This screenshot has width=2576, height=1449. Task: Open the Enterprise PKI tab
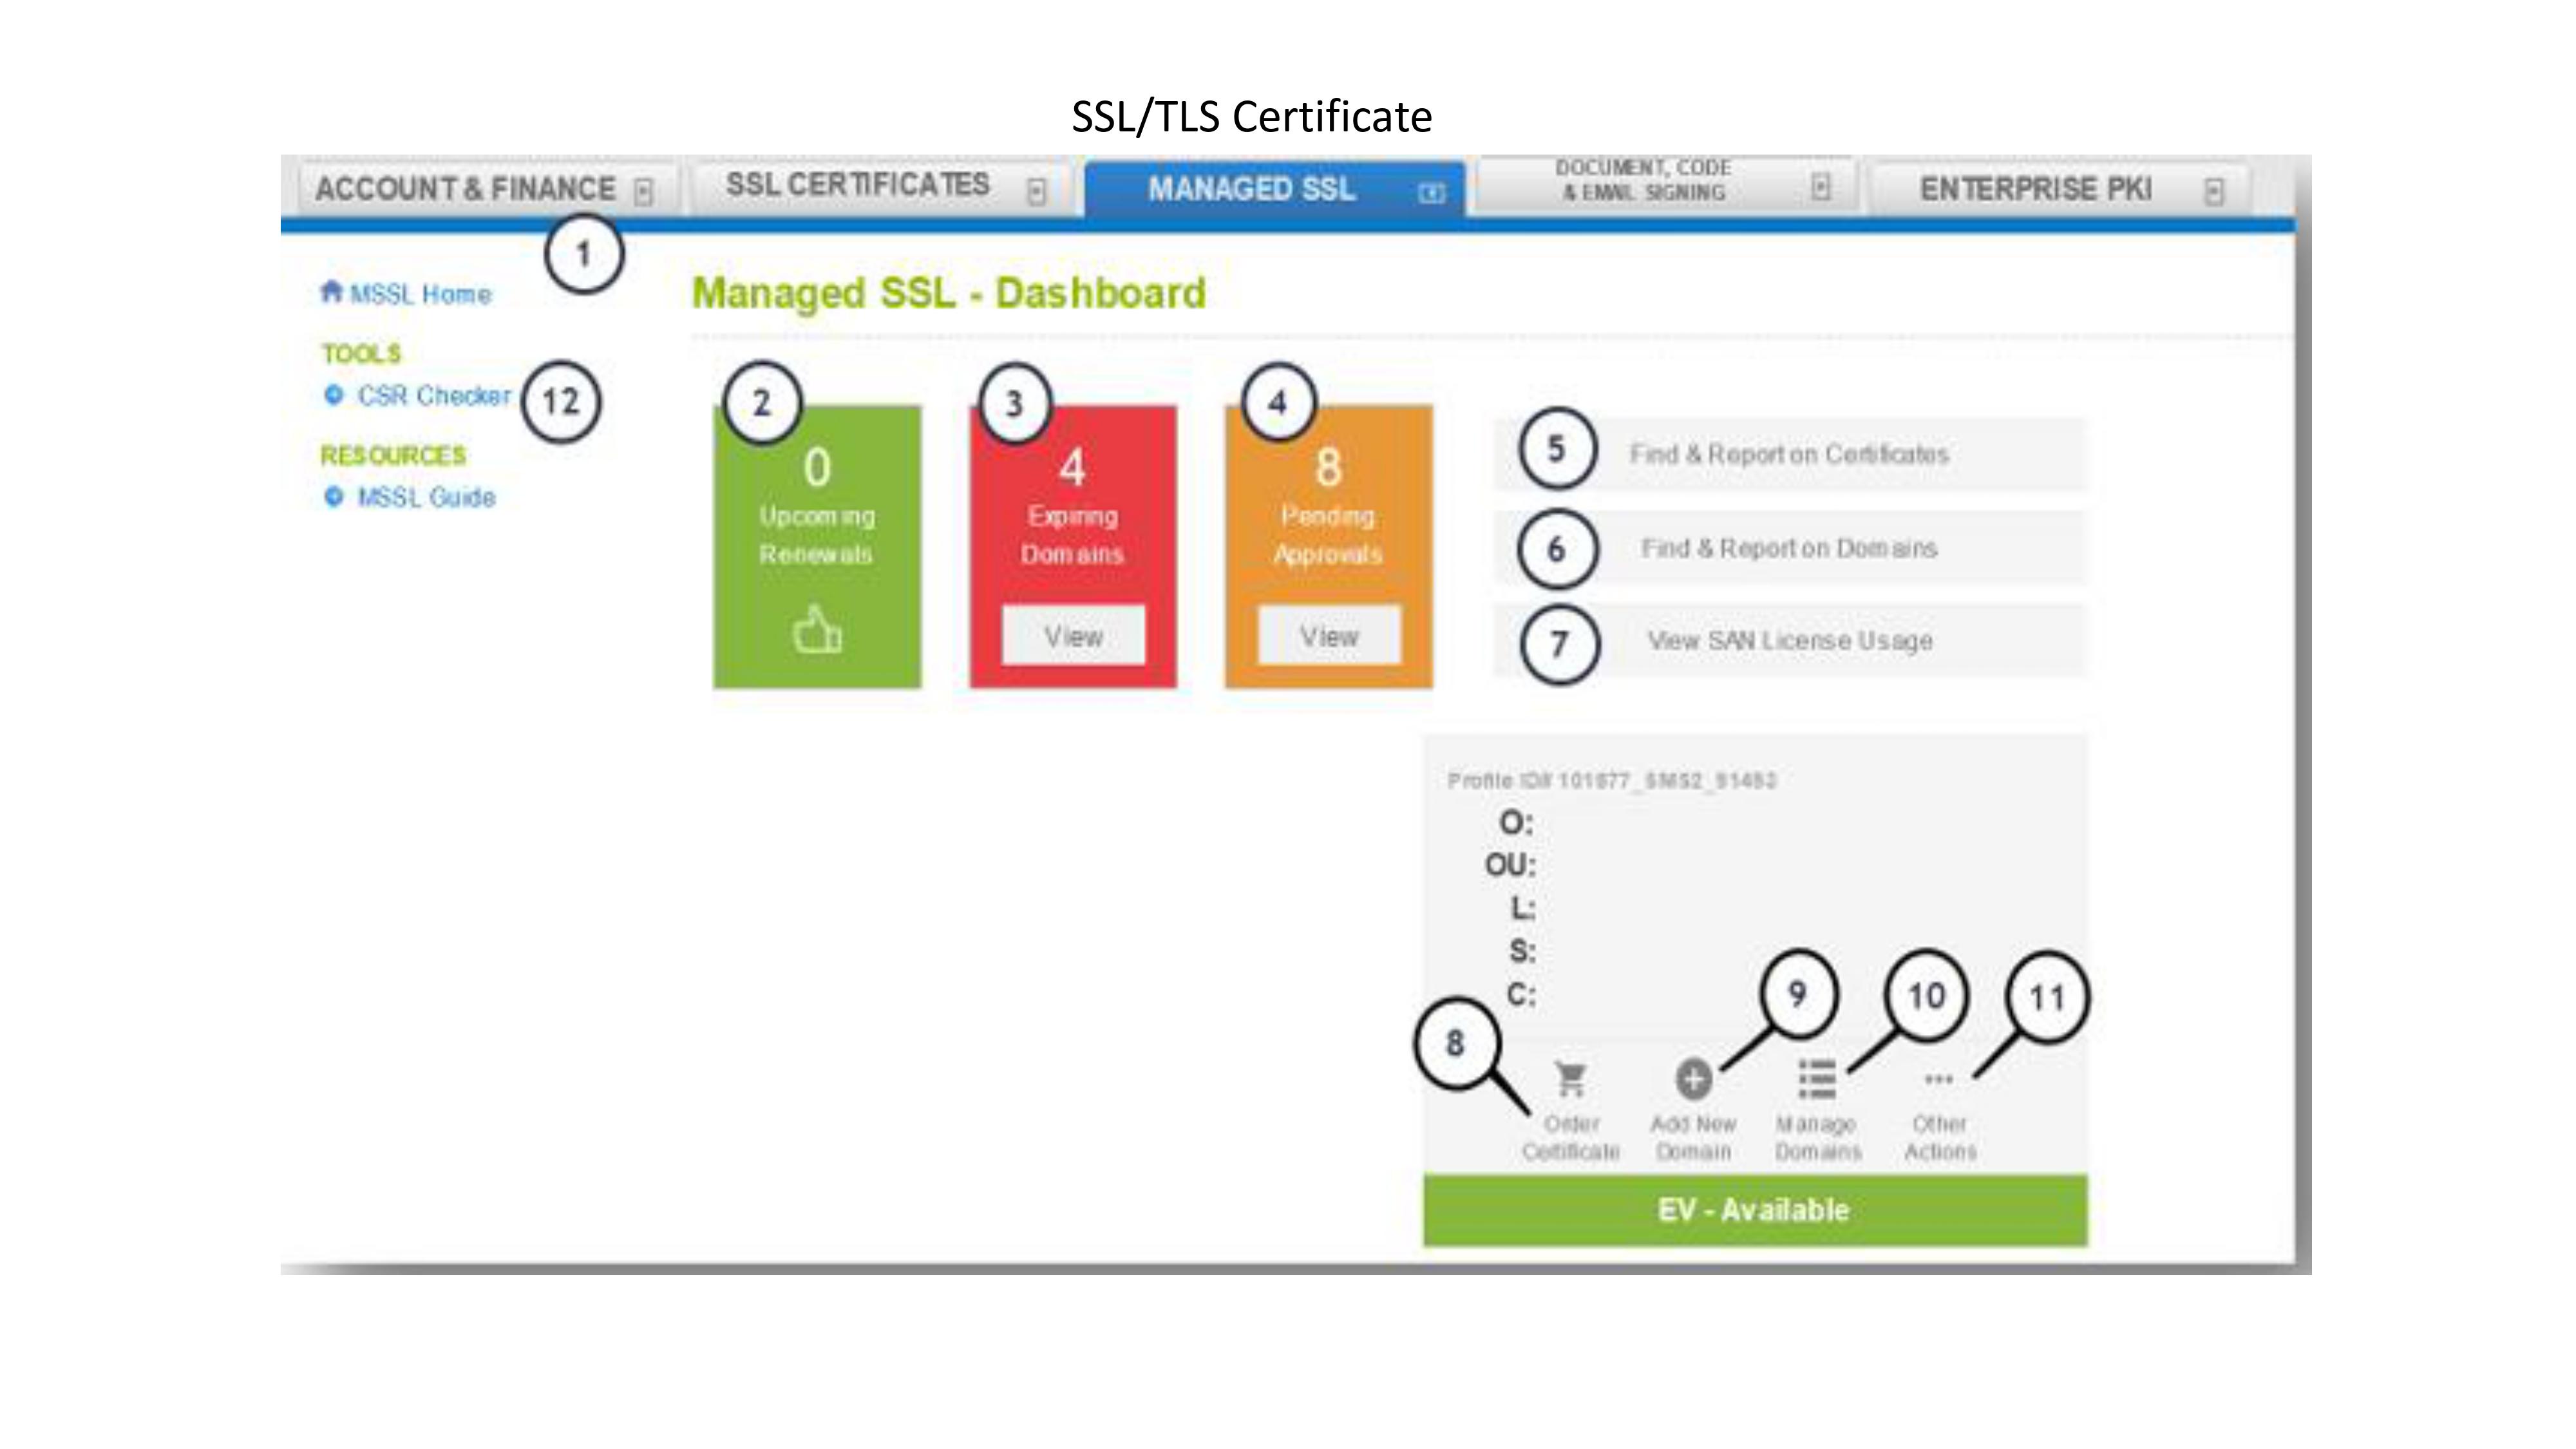coord(2035,189)
